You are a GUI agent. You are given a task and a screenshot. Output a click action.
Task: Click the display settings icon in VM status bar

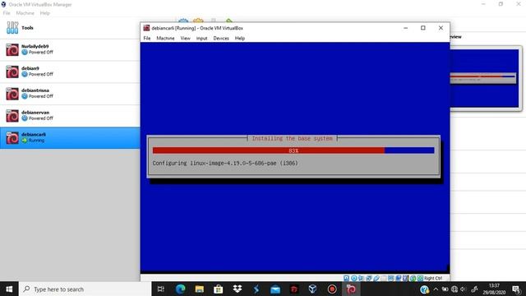pyautogui.click(x=391, y=278)
